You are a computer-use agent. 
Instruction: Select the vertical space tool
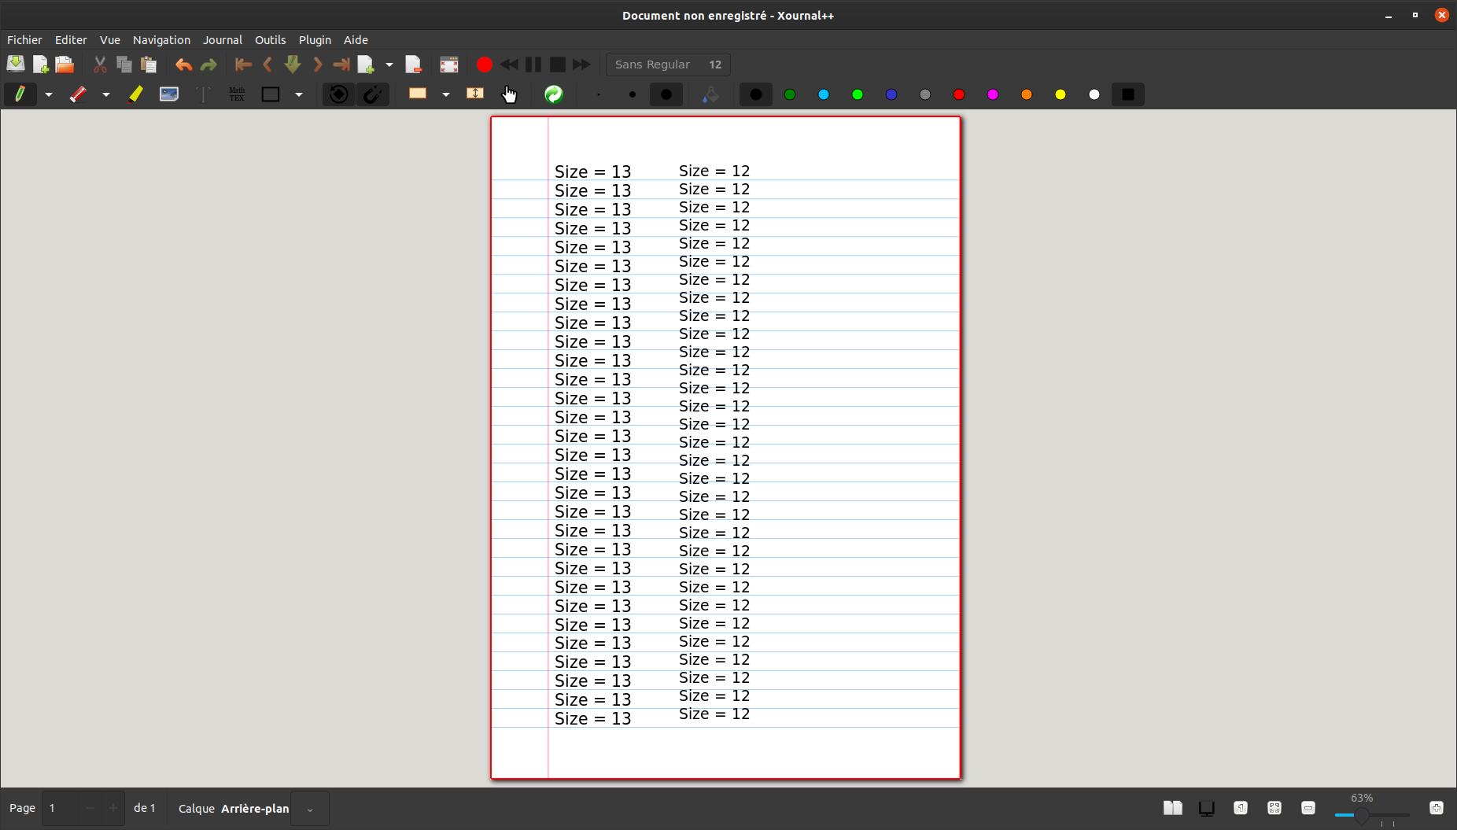point(475,94)
